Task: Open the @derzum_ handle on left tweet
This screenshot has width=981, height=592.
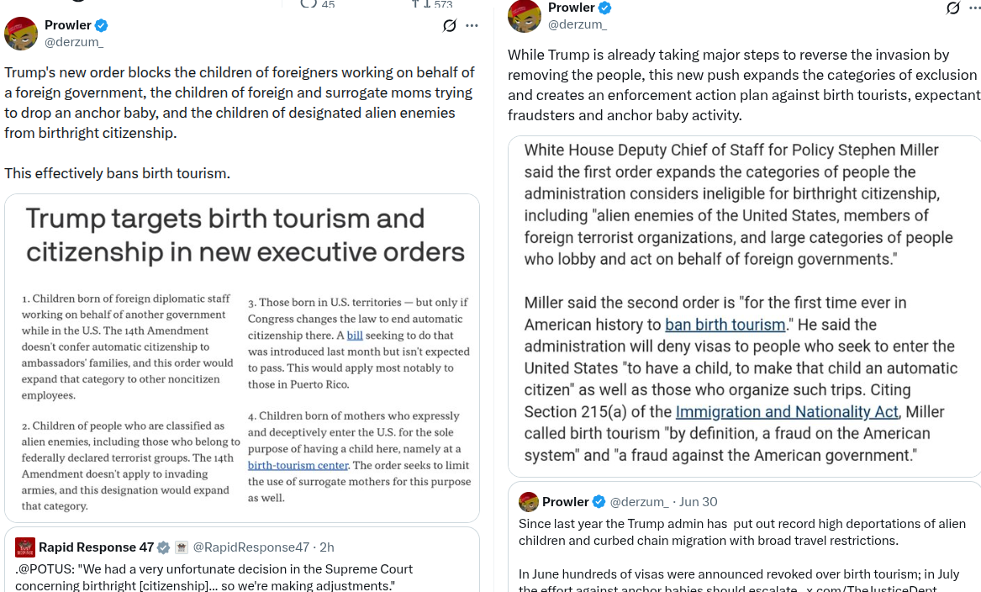Action: point(74,42)
